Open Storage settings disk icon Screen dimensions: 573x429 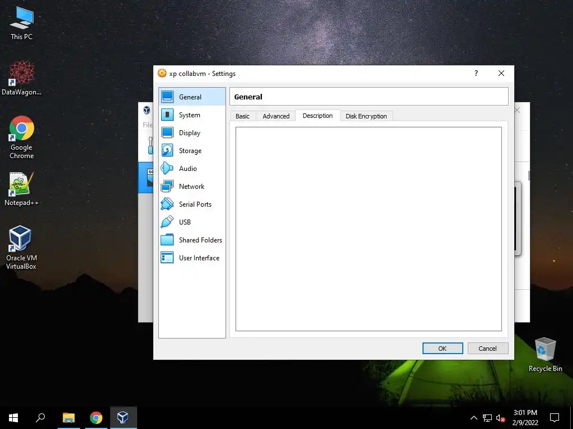pyautogui.click(x=167, y=150)
